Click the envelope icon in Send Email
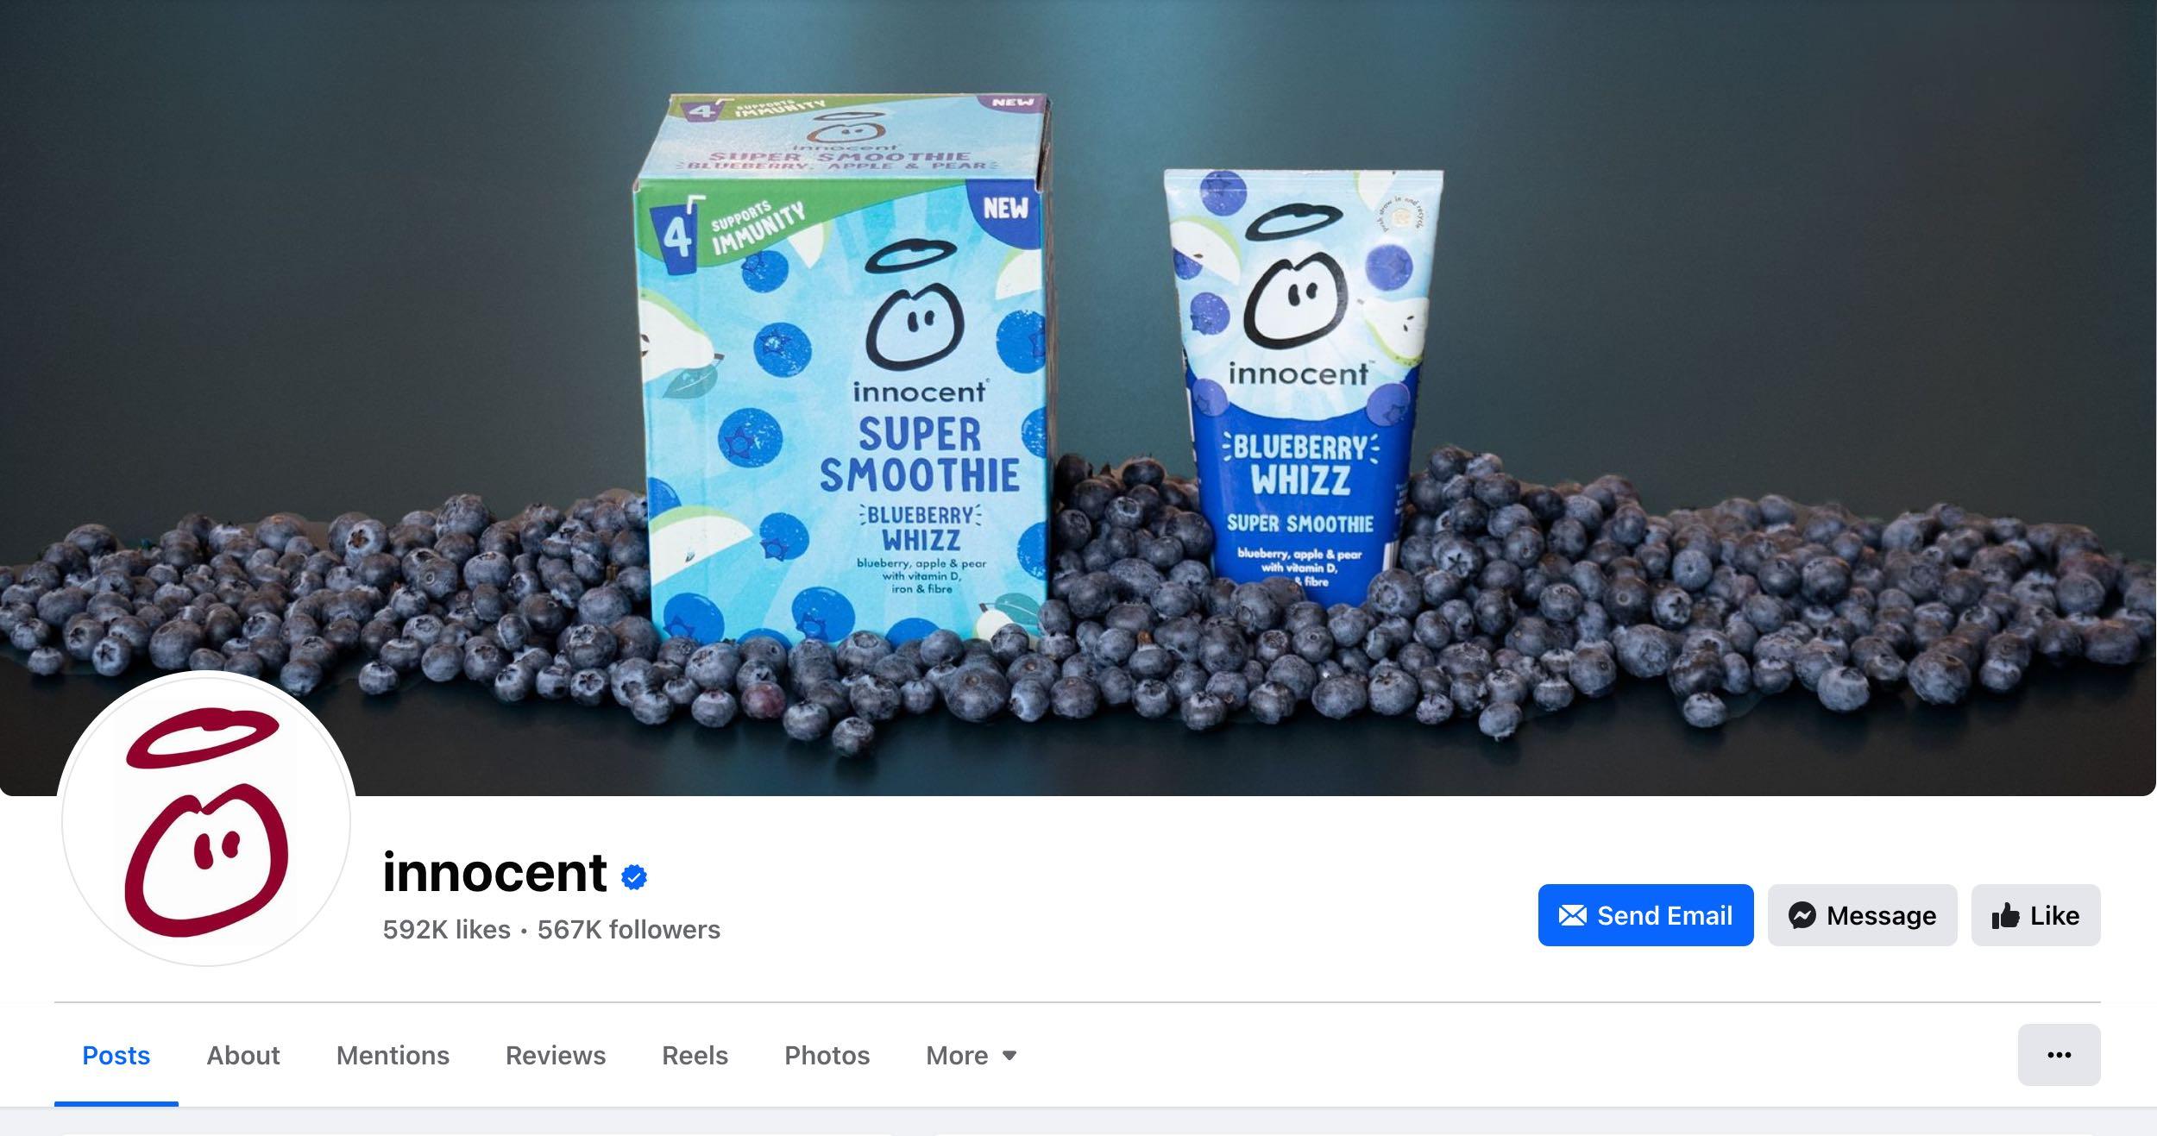 point(1572,915)
